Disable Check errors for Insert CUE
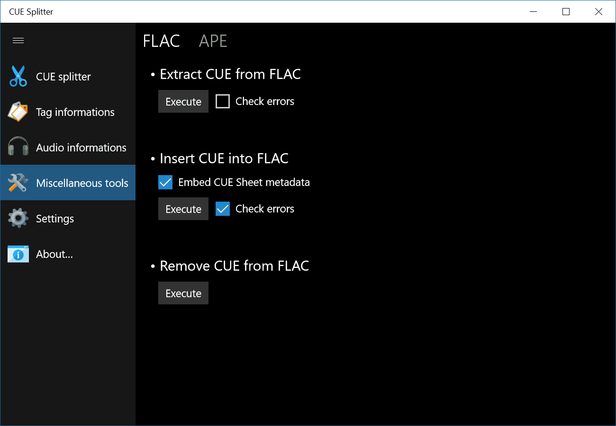 (x=223, y=209)
